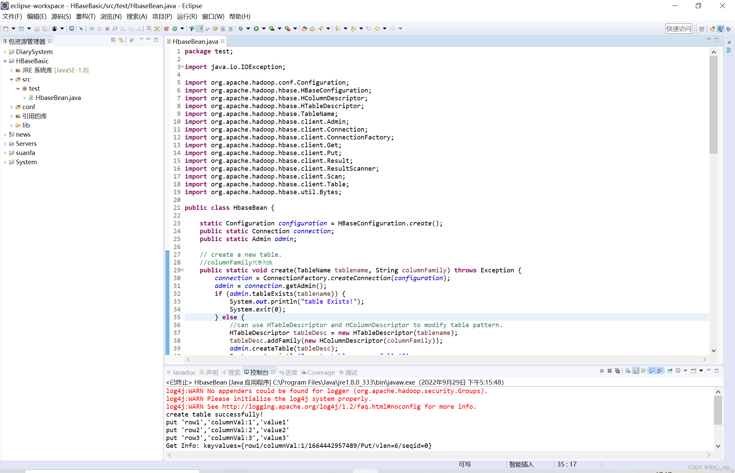Click the Save icon in toolbar
The height and width of the screenshot is (473, 735).
click(x=37, y=29)
